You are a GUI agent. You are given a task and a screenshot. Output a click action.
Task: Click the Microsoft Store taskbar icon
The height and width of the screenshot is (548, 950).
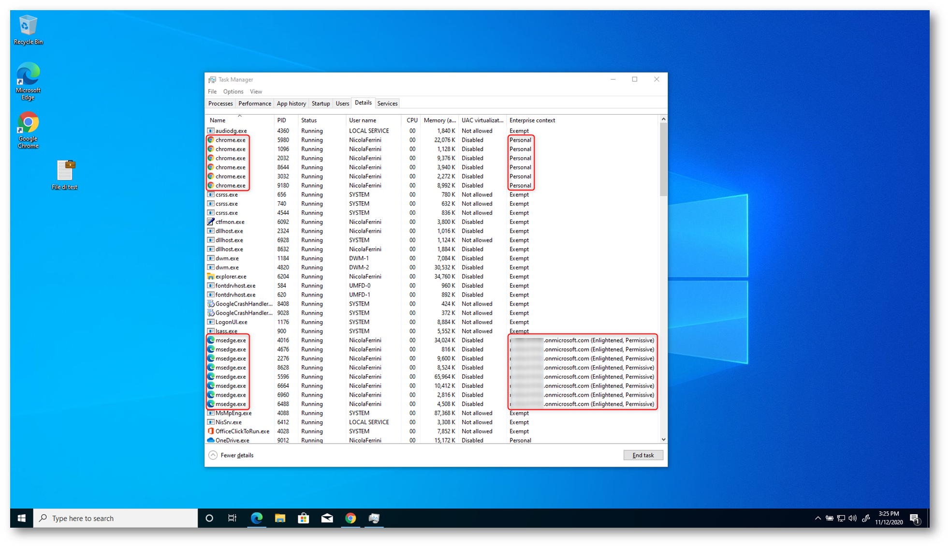tap(303, 518)
